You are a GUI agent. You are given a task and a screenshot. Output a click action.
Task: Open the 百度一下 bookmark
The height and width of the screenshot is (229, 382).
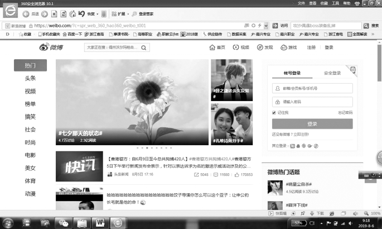tap(72, 34)
